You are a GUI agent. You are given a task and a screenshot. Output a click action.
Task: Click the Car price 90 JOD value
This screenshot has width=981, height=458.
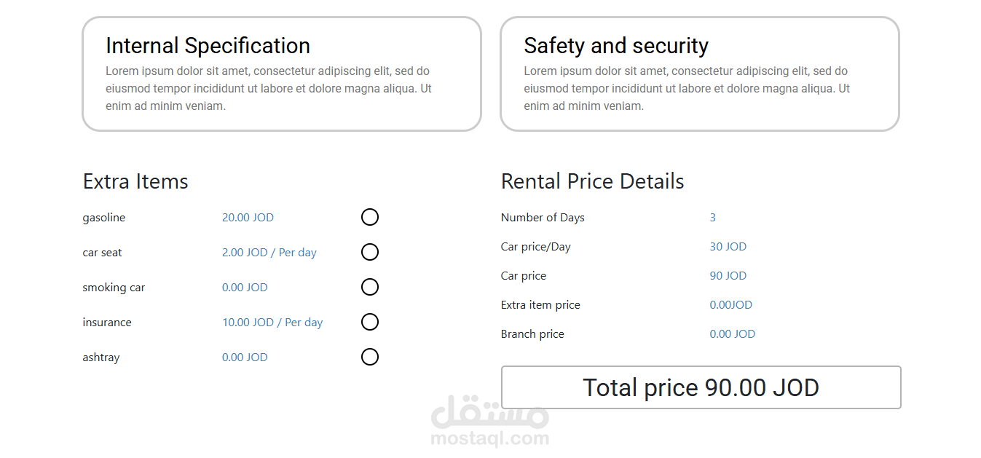coord(728,276)
